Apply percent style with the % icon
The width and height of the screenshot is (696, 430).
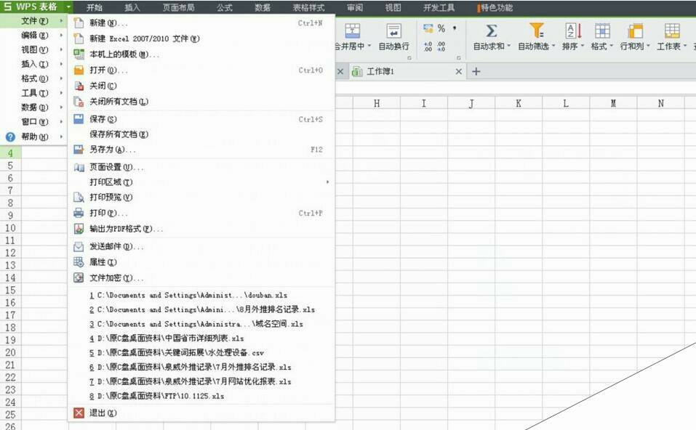point(441,28)
